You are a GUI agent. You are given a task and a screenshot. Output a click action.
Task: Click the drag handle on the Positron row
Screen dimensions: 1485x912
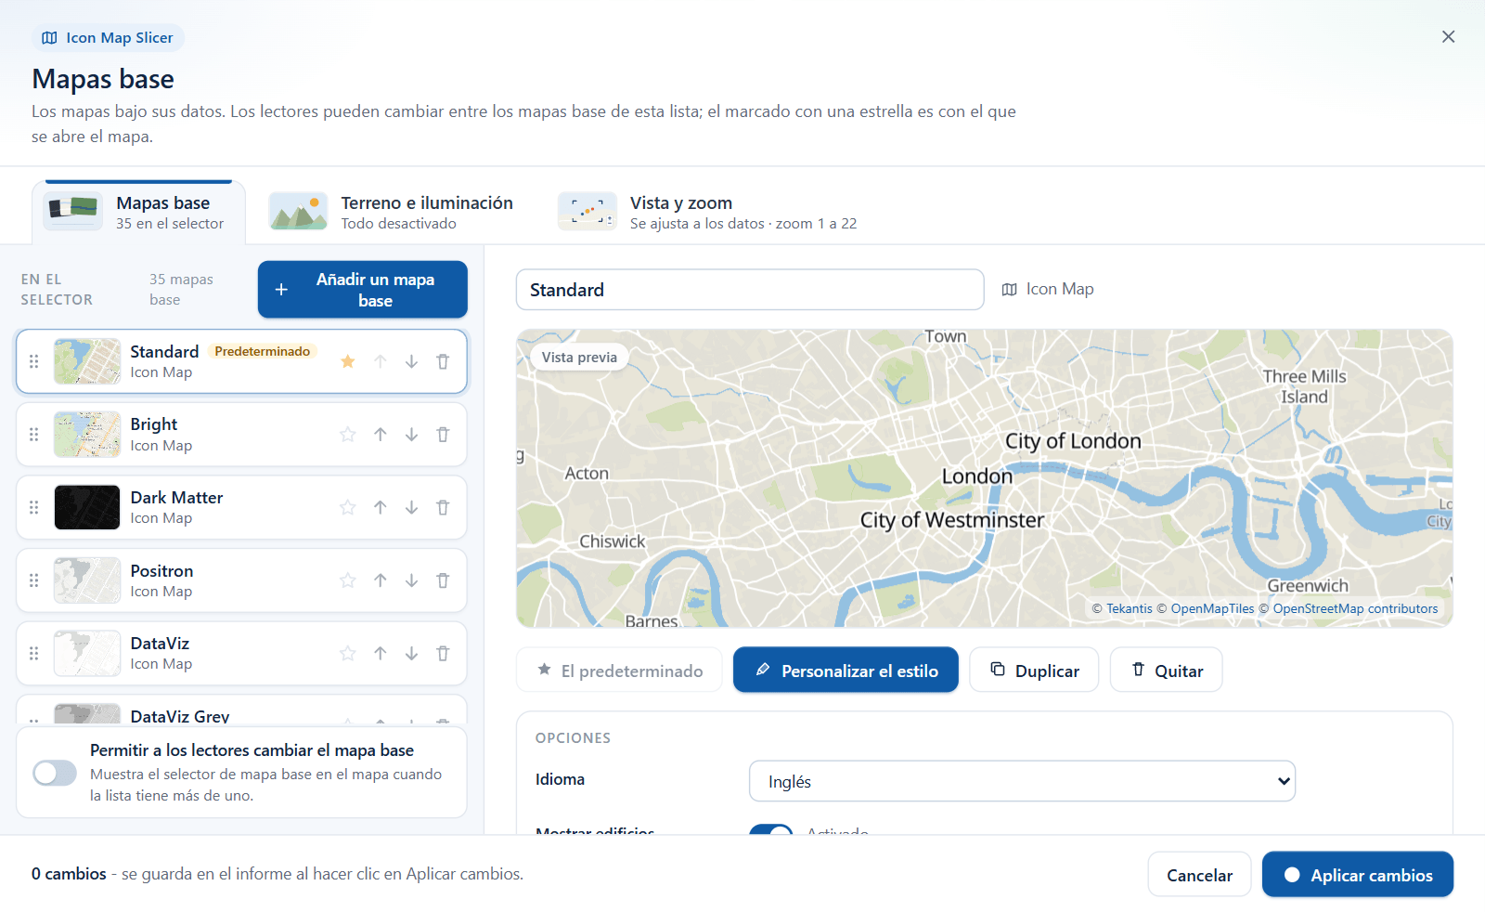point(34,580)
